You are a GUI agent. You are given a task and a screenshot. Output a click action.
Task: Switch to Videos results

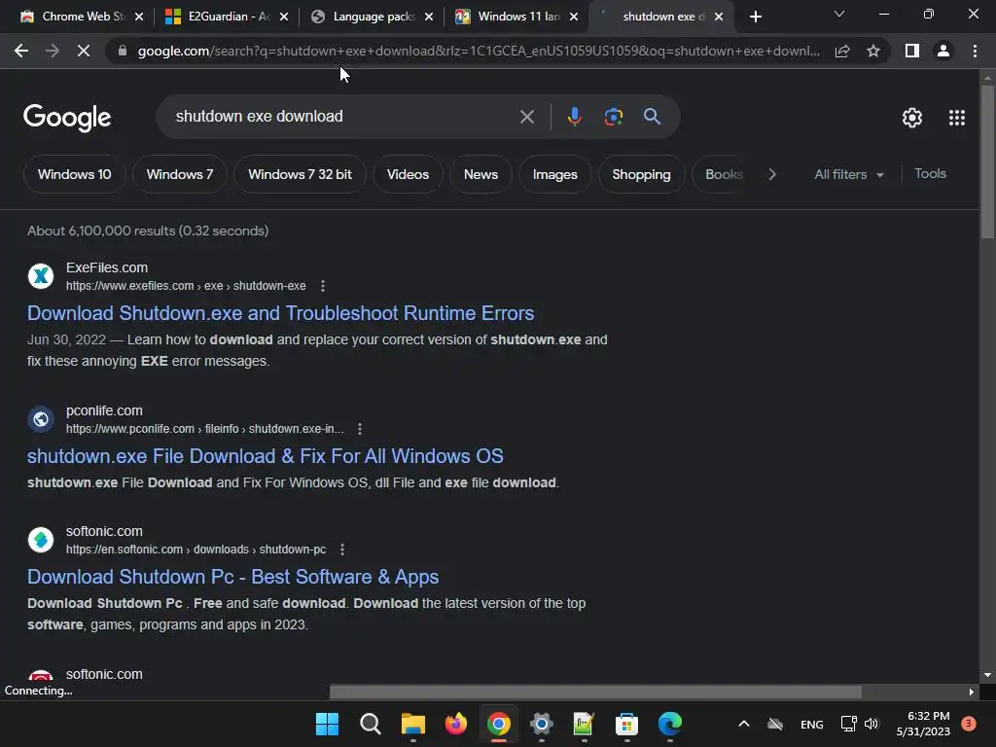pyautogui.click(x=408, y=175)
